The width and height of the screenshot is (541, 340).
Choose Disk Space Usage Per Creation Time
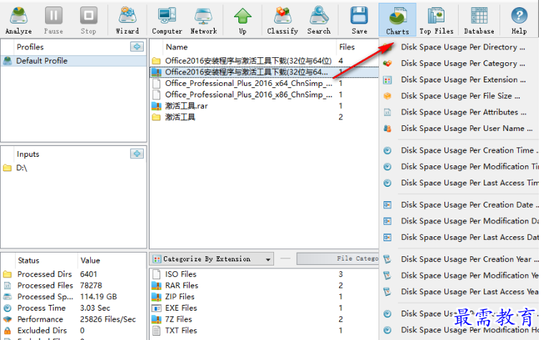[459, 150]
